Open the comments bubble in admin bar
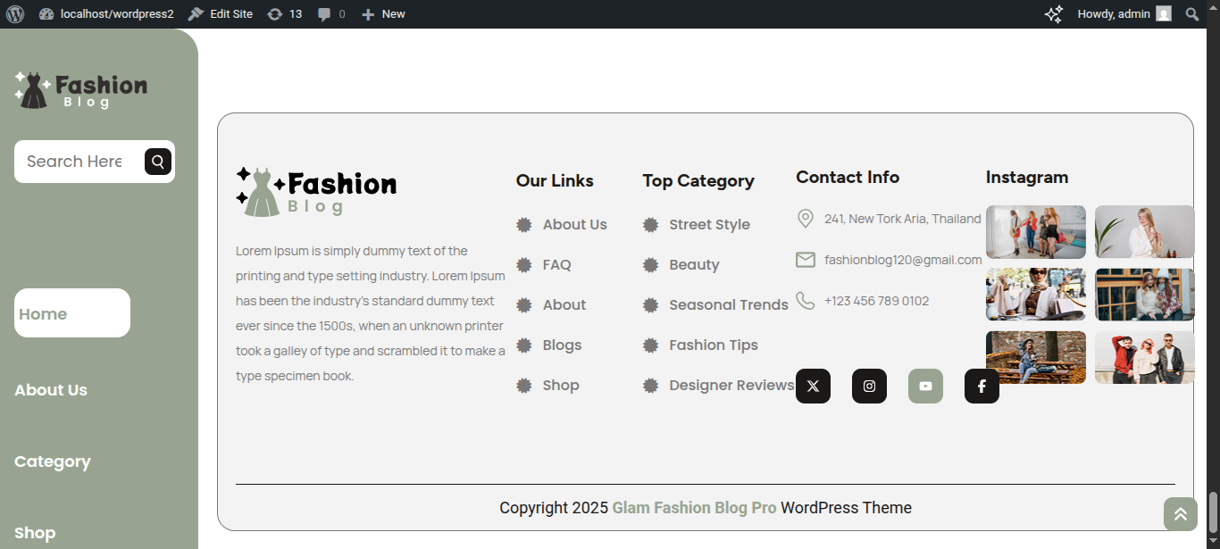 click(x=331, y=14)
